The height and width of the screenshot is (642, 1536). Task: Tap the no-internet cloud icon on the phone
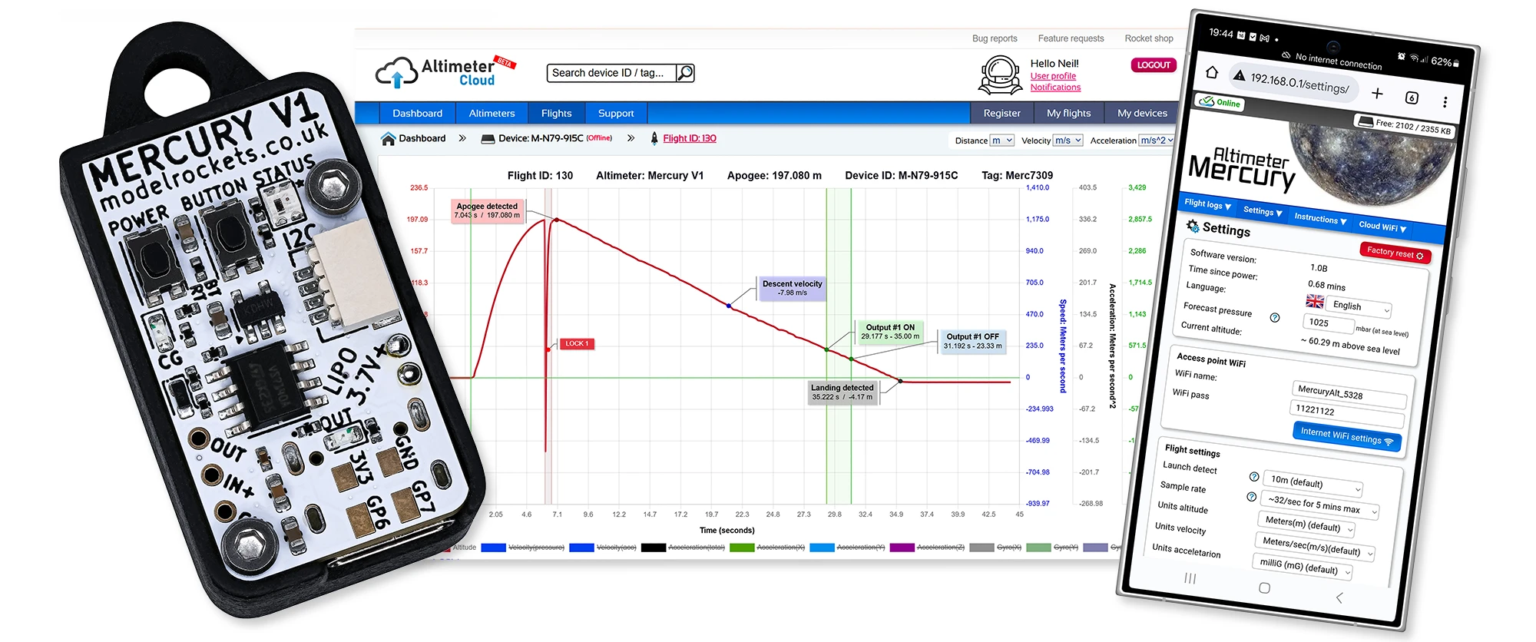pos(1286,55)
